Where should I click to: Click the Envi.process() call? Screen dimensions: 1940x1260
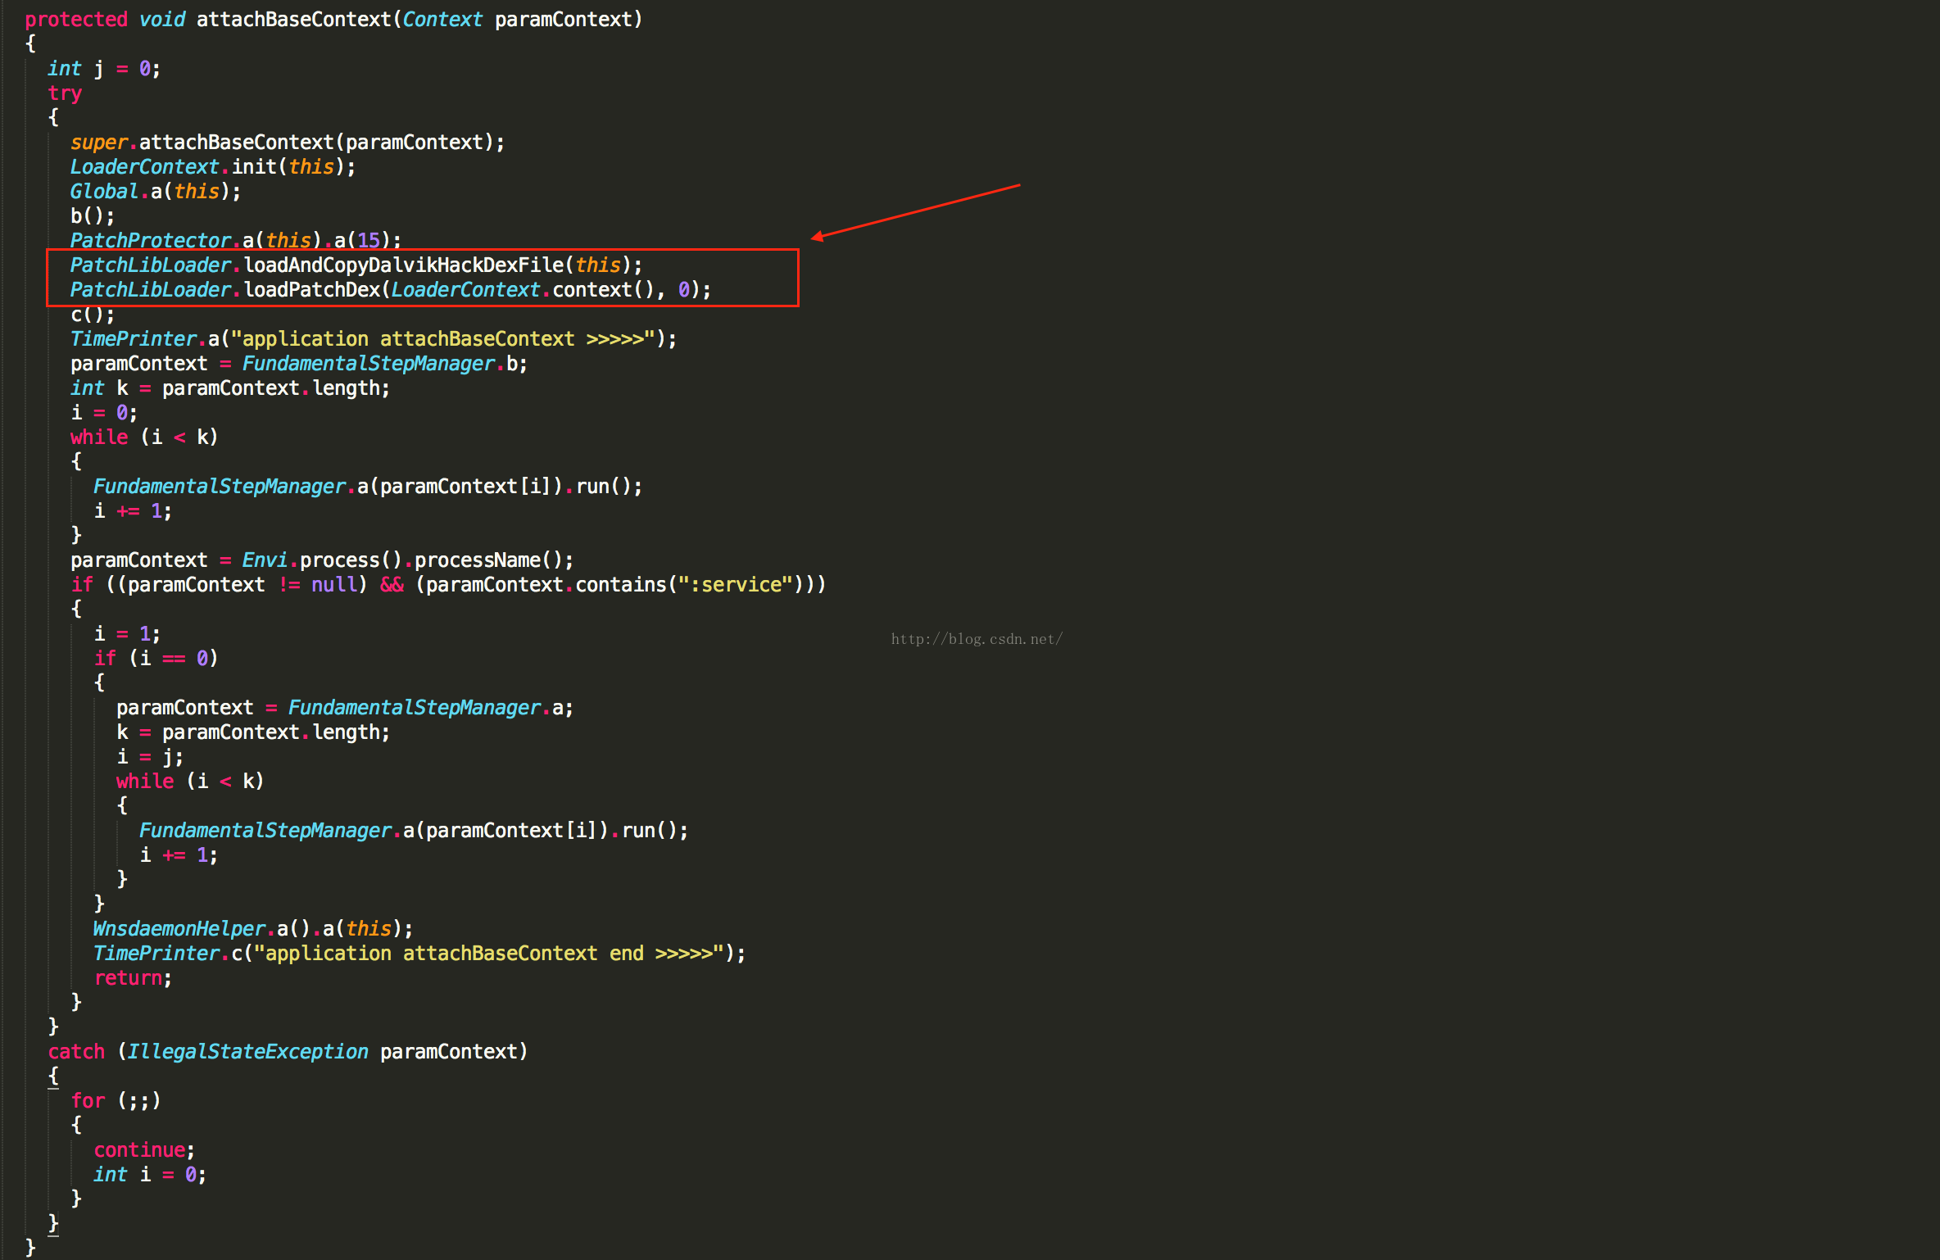(323, 560)
